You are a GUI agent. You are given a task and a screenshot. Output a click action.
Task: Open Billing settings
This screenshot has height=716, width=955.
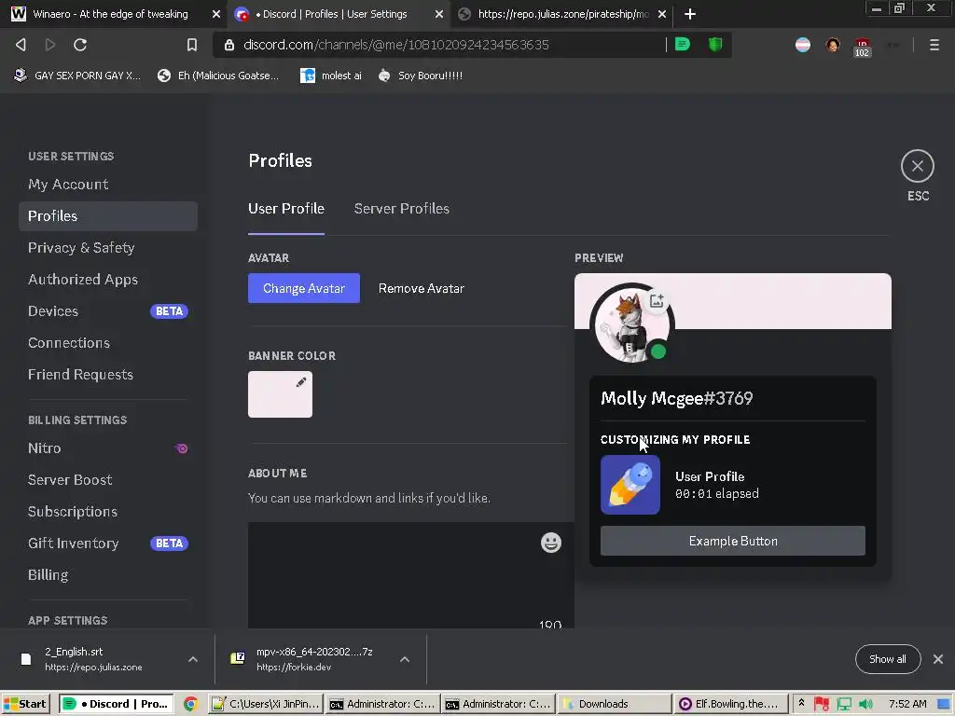coord(108,574)
